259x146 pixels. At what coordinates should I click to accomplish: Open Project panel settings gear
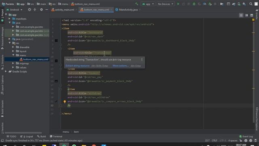pos(41,10)
